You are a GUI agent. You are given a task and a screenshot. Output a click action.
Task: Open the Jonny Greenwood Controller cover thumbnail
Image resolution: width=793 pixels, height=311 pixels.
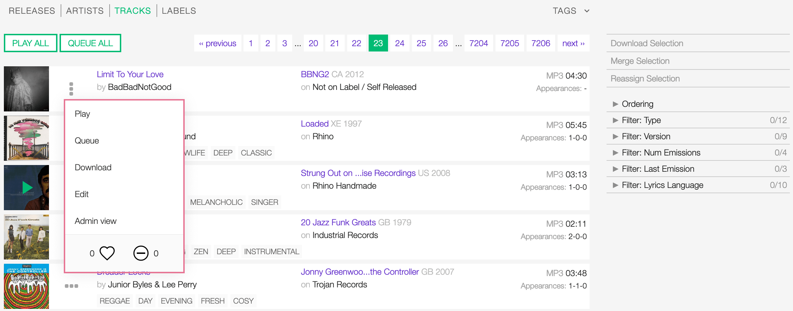tap(26, 286)
